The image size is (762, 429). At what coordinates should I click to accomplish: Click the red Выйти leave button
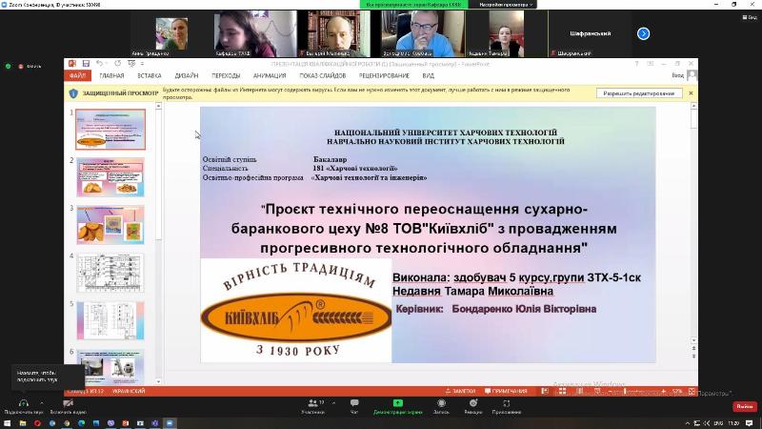pyautogui.click(x=745, y=406)
